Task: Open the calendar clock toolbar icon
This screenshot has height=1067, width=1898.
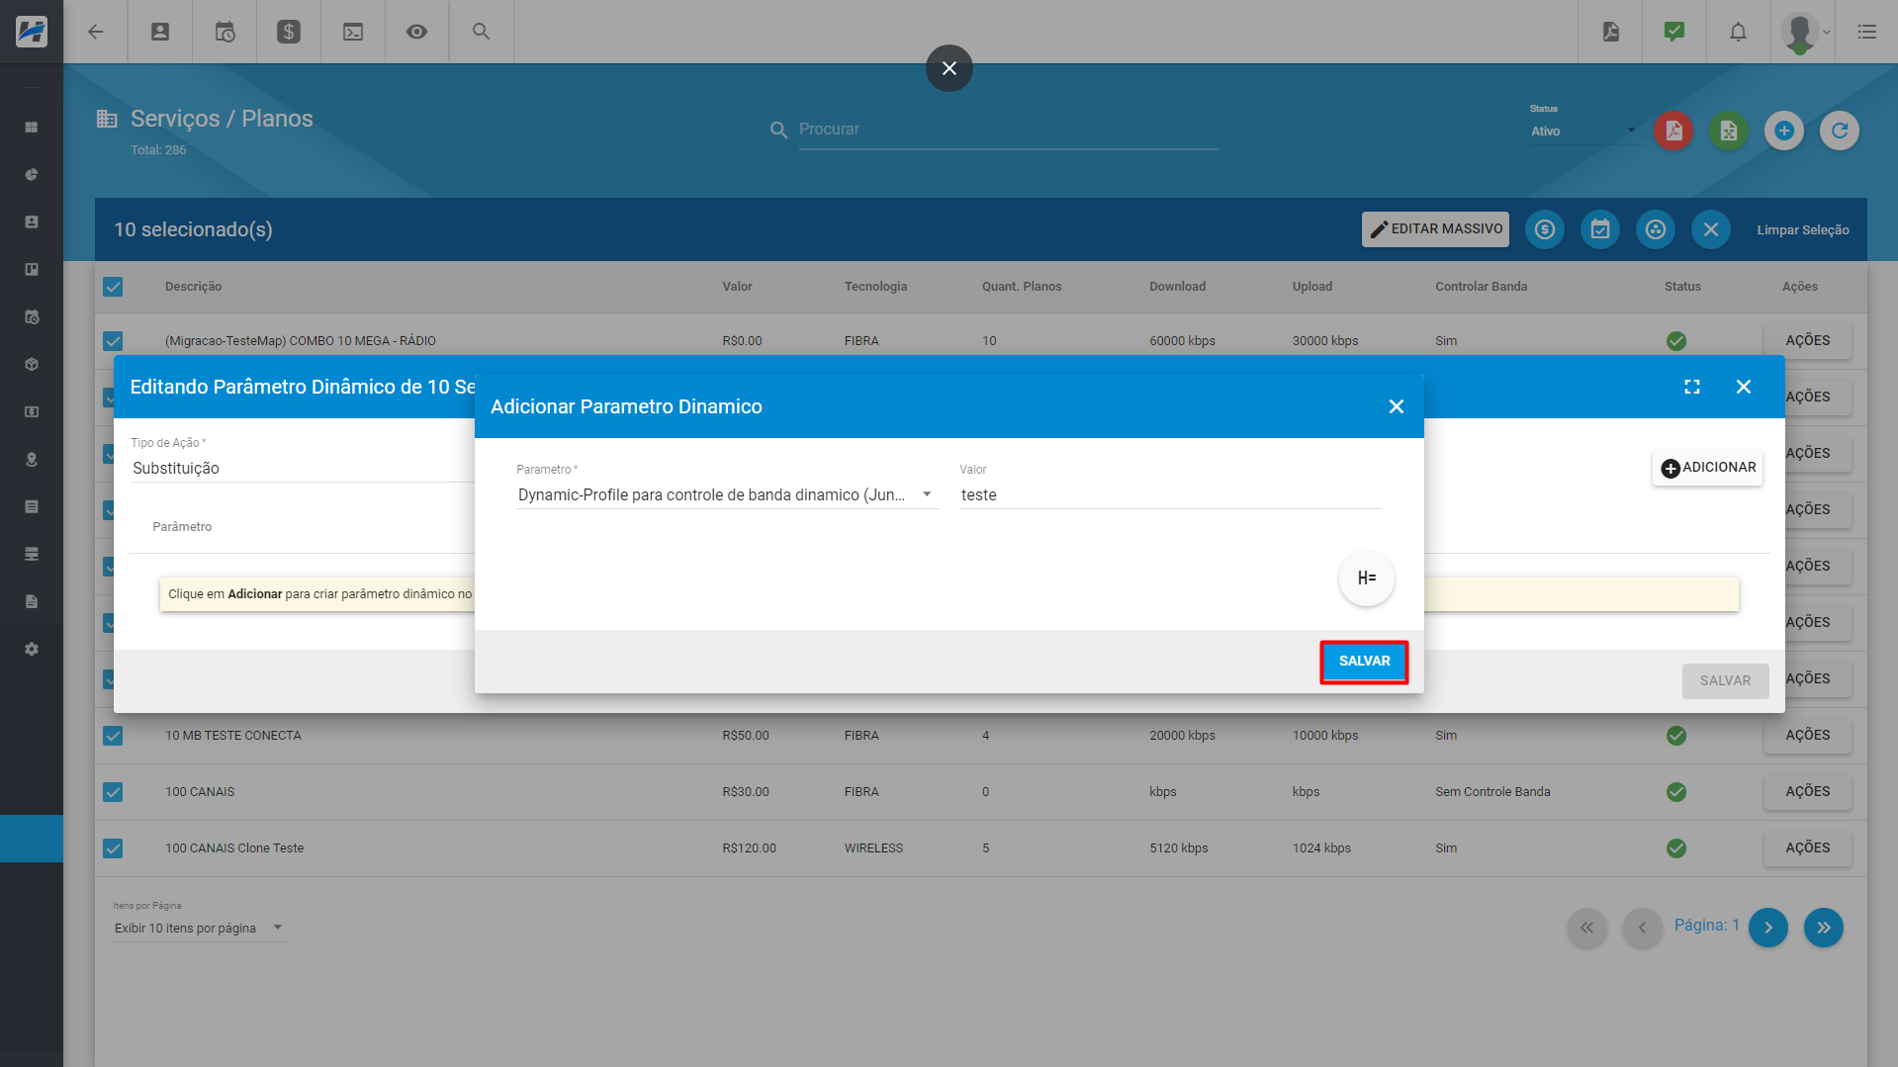Action: pos(225,32)
